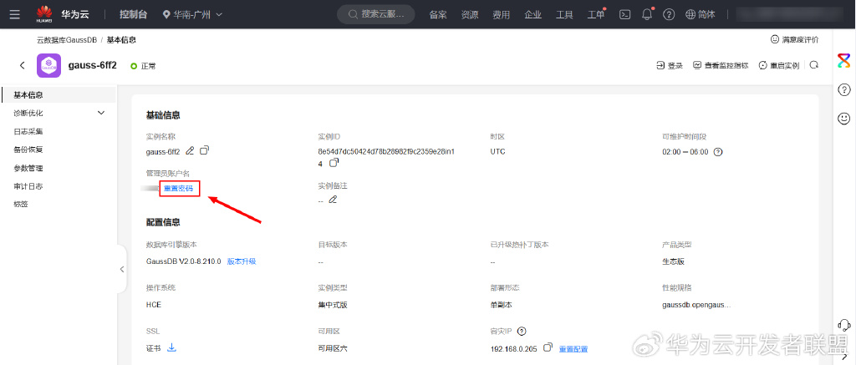
Task: Click 重置密码 reset password link
Action: click(x=179, y=189)
